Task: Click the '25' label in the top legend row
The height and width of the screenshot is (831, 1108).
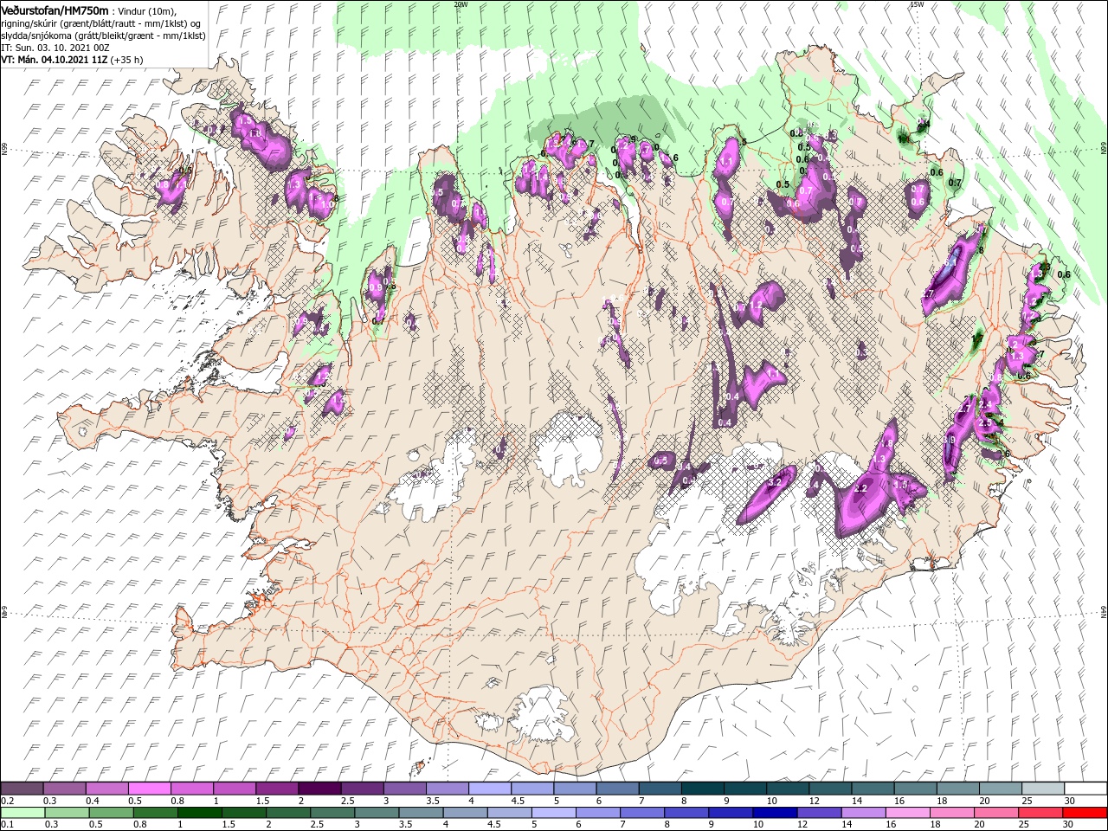Action: click(x=1028, y=802)
